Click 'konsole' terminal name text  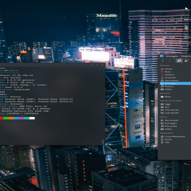pyautogui.click(x=16, y=104)
